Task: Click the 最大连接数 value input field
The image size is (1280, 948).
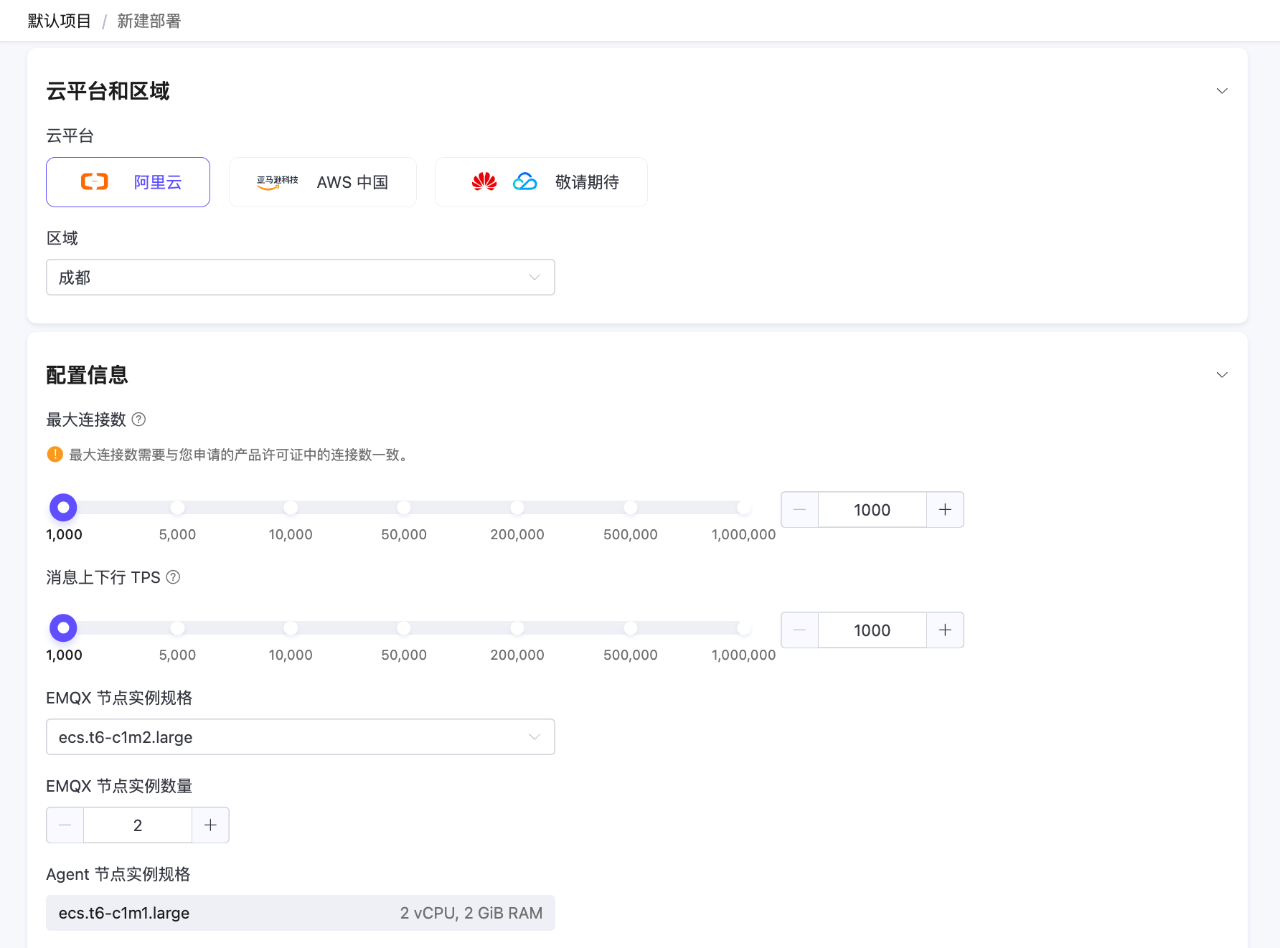Action: tap(872, 509)
